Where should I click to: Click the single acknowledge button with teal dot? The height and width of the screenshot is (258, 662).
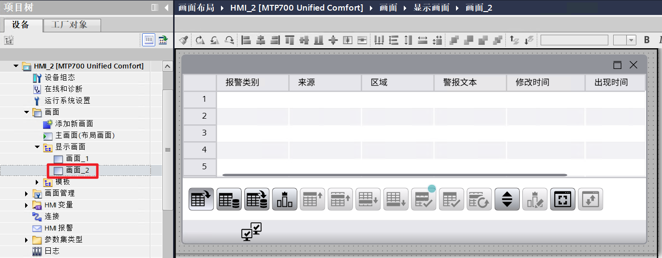[x=424, y=199]
